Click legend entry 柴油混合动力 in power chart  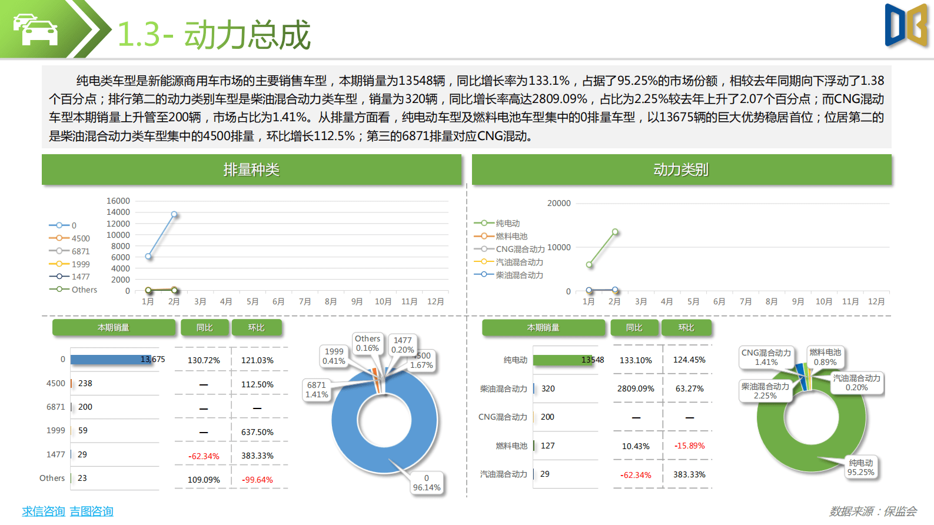click(x=509, y=275)
